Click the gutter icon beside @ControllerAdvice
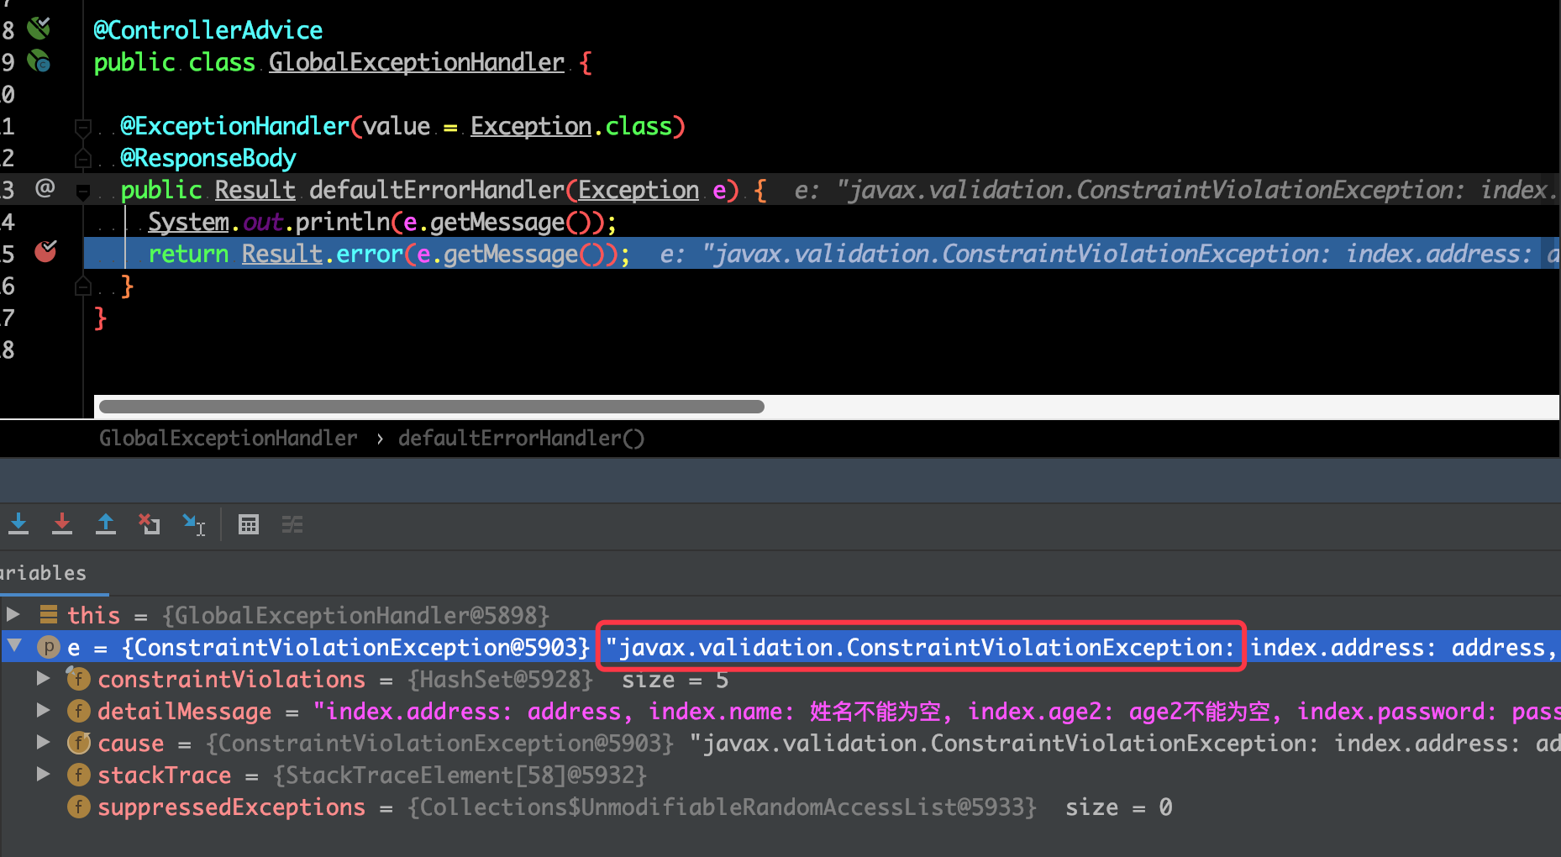Viewport: 1561px width, 857px height. point(39,29)
